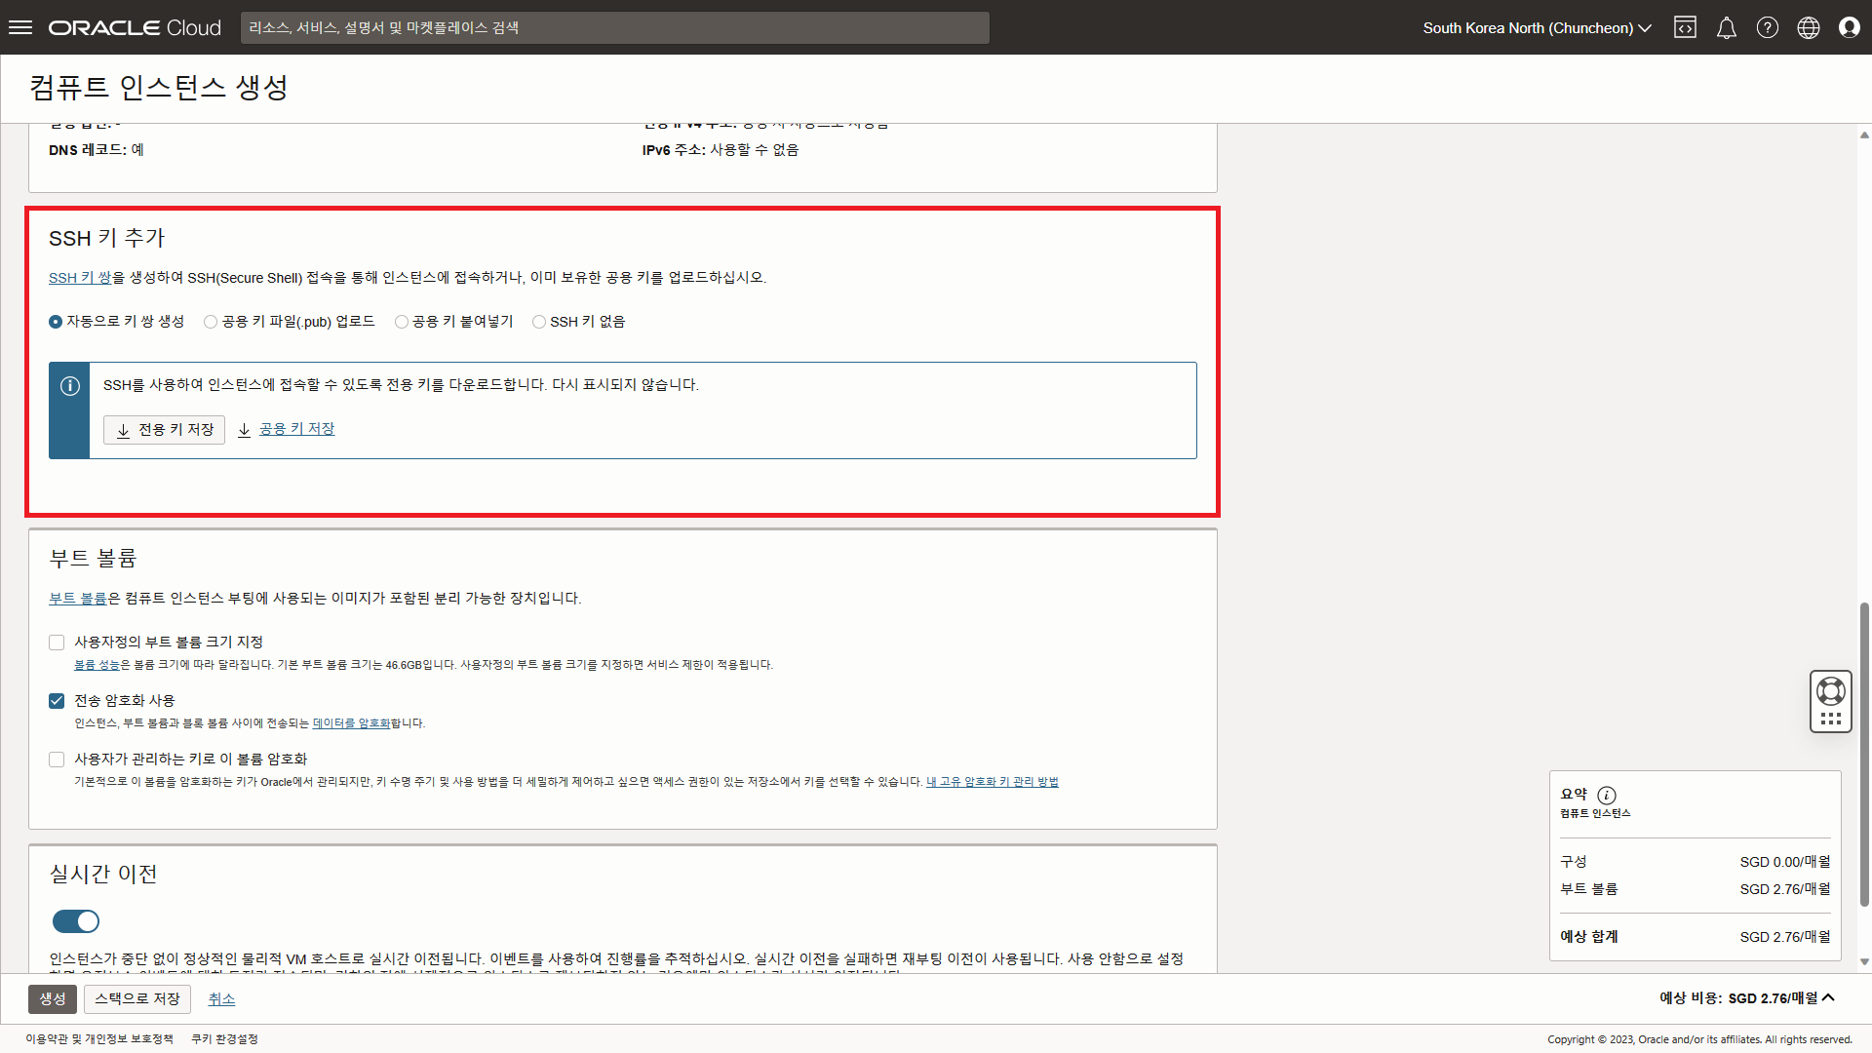1872x1053 pixels.
Task: Open the floating life ring support widget
Action: click(1830, 691)
